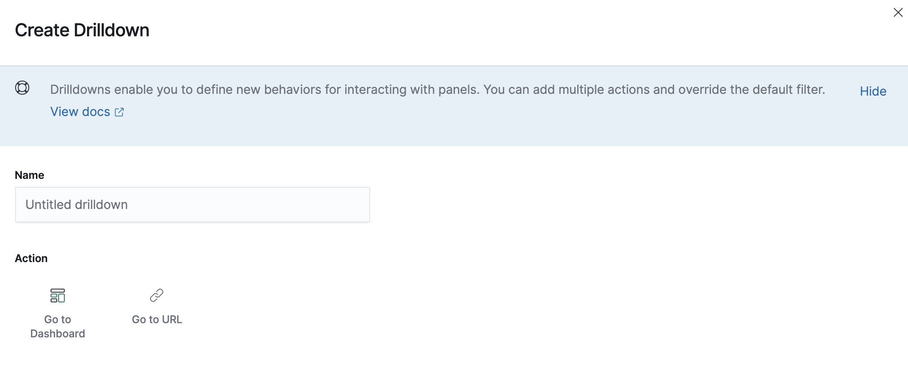Viewport: 908px width, 371px height.
Task: Click the Name field label
Action: click(29, 175)
